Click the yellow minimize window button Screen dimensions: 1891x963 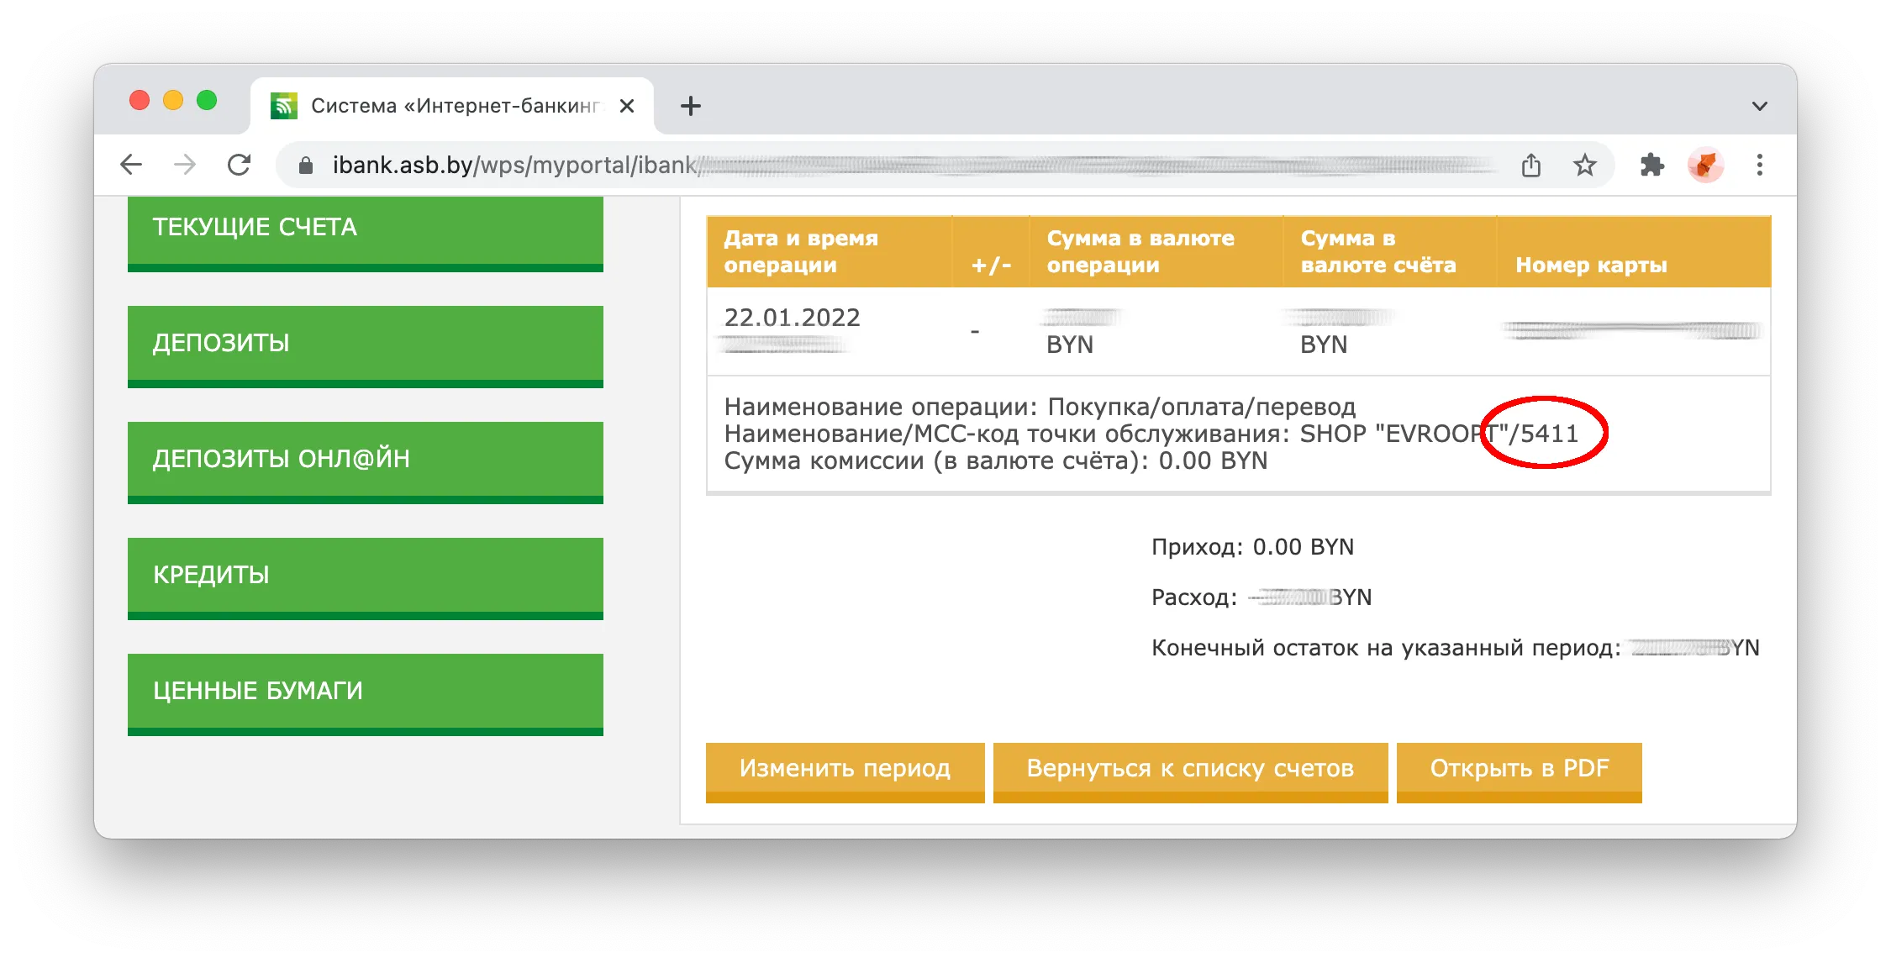tap(173, 101)
